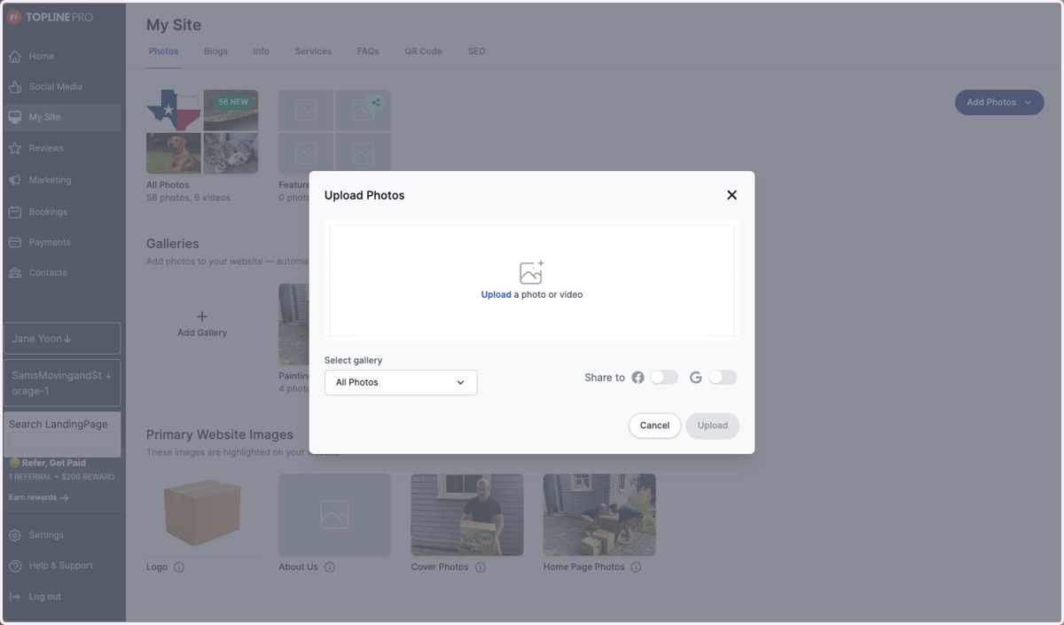
Task: Click the Home house icon
Action: coord(15,57)
